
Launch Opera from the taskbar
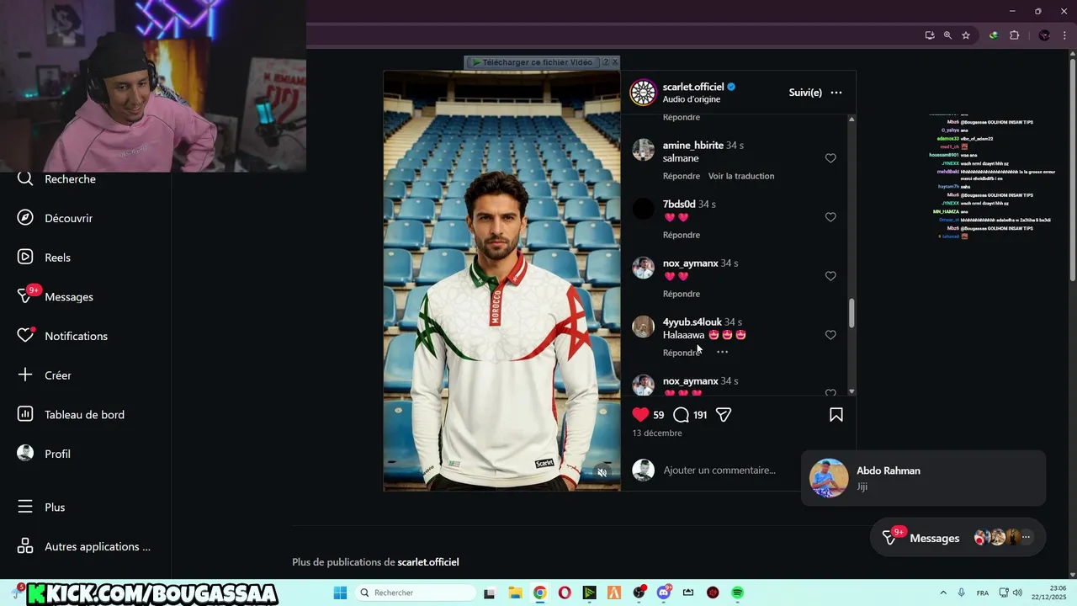(x=565, y=593)
